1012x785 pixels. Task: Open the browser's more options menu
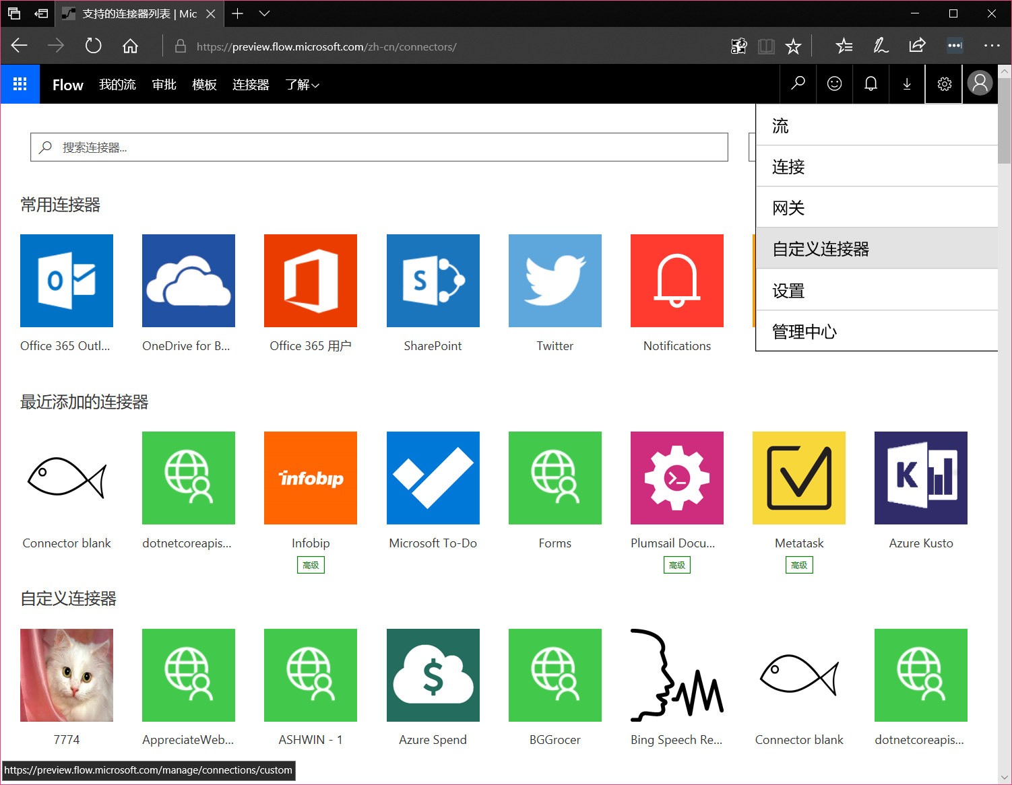(992, 46)
